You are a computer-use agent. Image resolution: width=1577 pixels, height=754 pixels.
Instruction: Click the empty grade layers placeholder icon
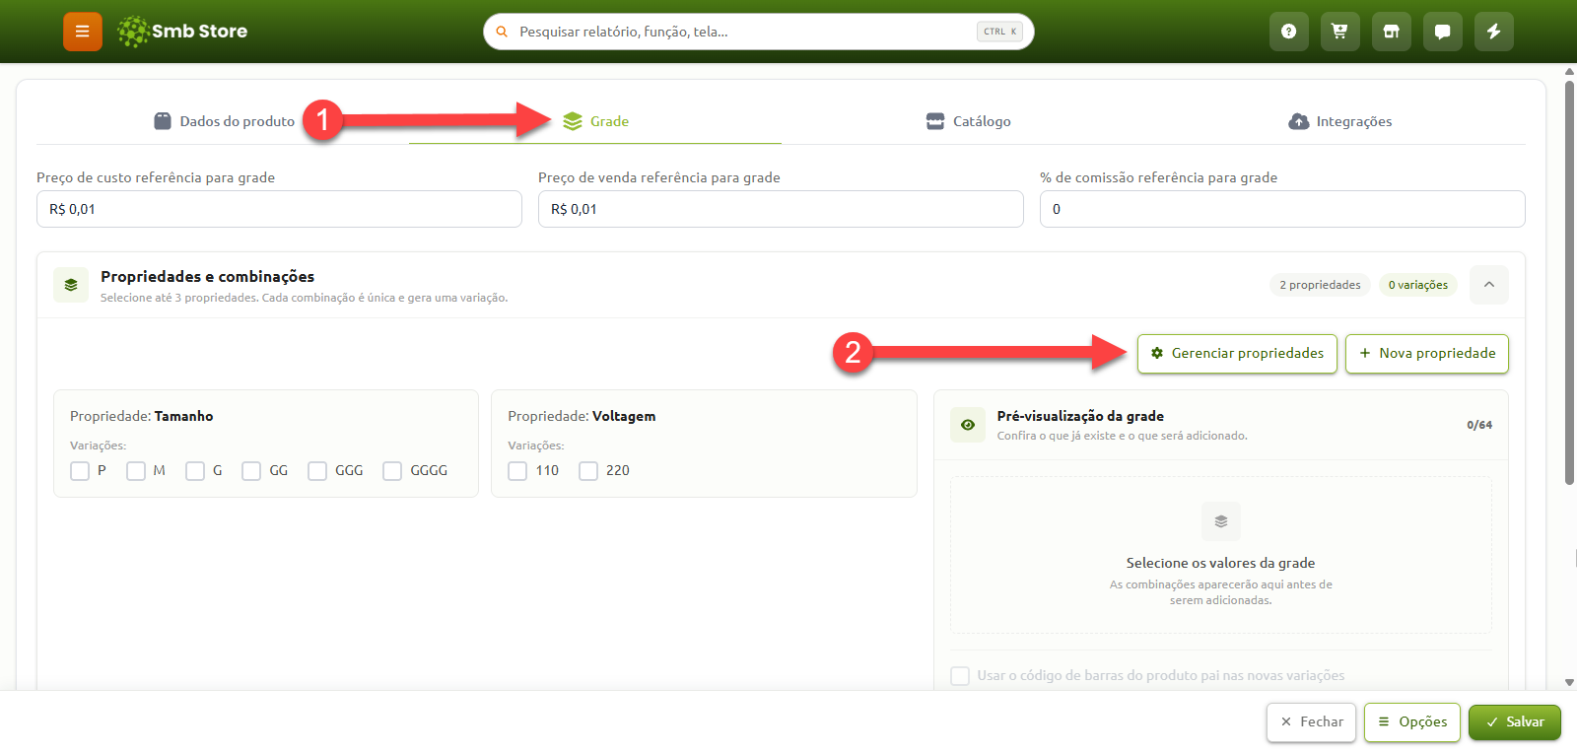coord(1221,521)
